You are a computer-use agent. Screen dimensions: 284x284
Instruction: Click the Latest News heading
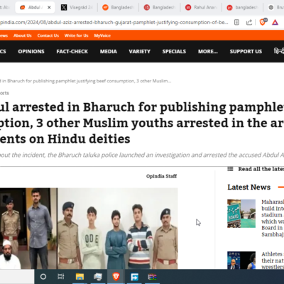[249, 187]
